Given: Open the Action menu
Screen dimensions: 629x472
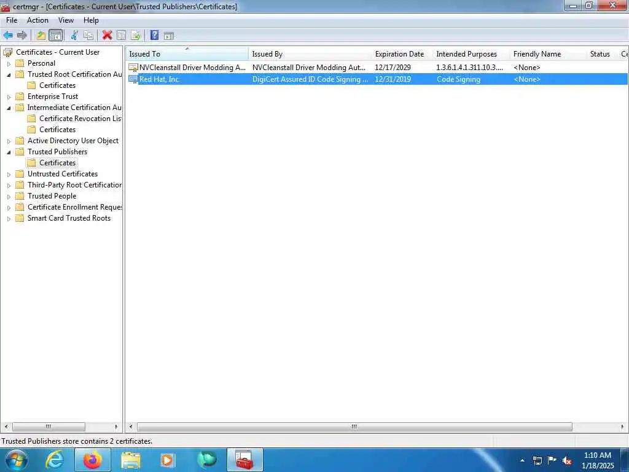Looking at the screenshot, I should click(x=37, y=20).
